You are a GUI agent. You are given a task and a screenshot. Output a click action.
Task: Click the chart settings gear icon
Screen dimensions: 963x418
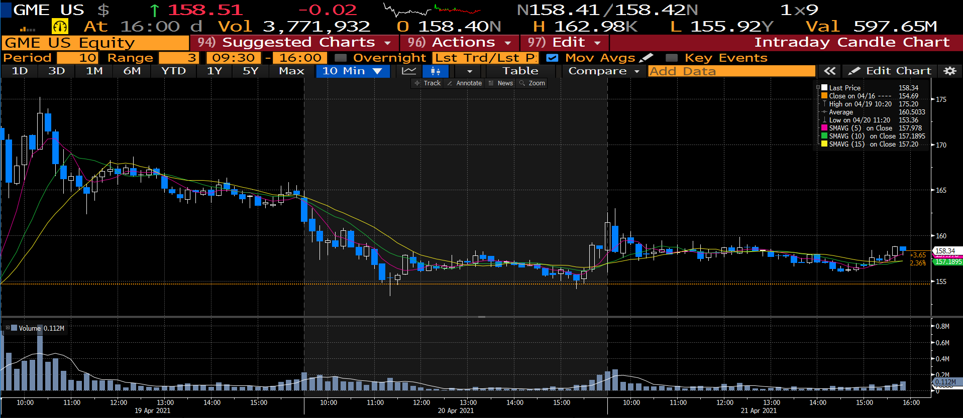click(949, 71)
